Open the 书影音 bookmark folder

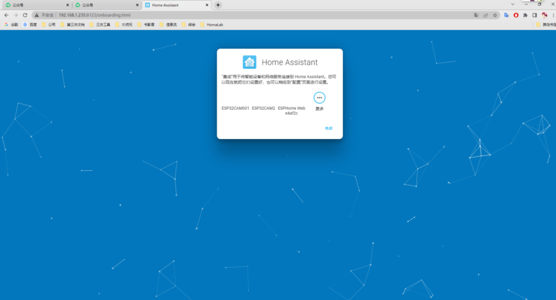click(146, 24)
